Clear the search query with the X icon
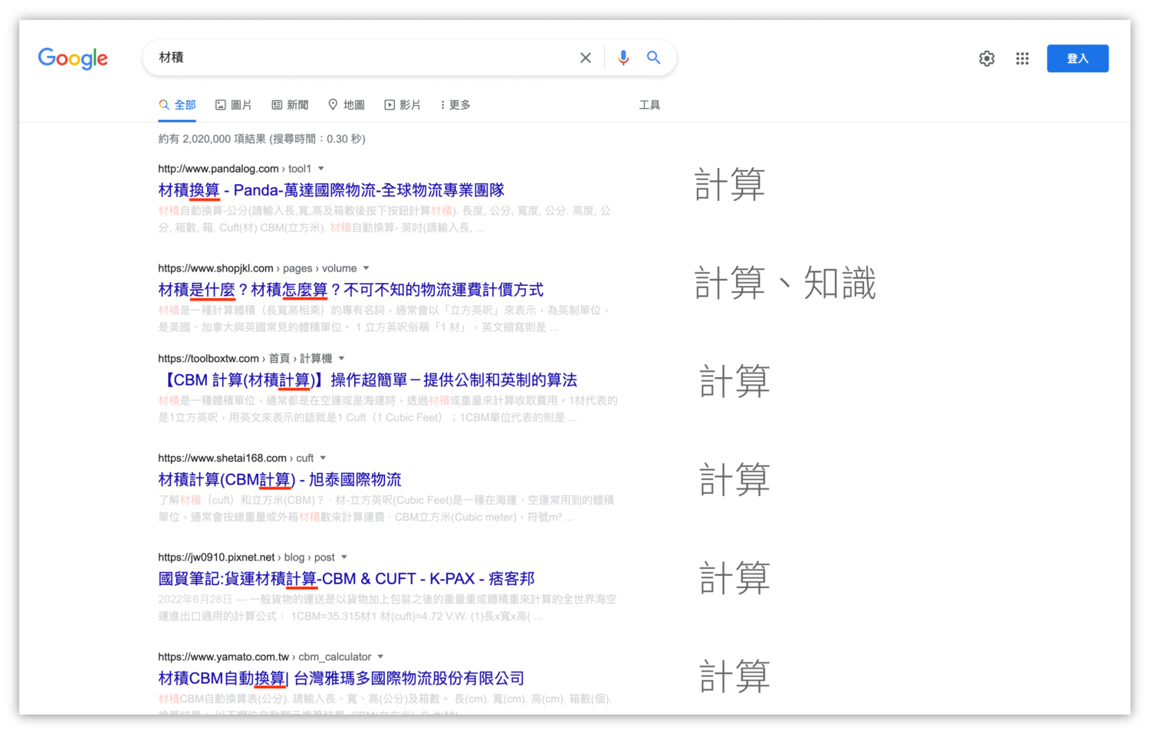This screenshot has height=733, width=1150. tap(585, 58)
